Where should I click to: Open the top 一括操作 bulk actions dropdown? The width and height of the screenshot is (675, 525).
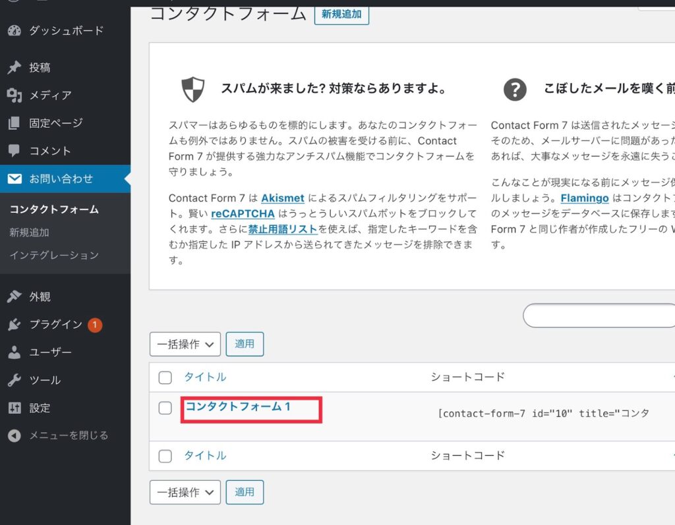point(185,344)
